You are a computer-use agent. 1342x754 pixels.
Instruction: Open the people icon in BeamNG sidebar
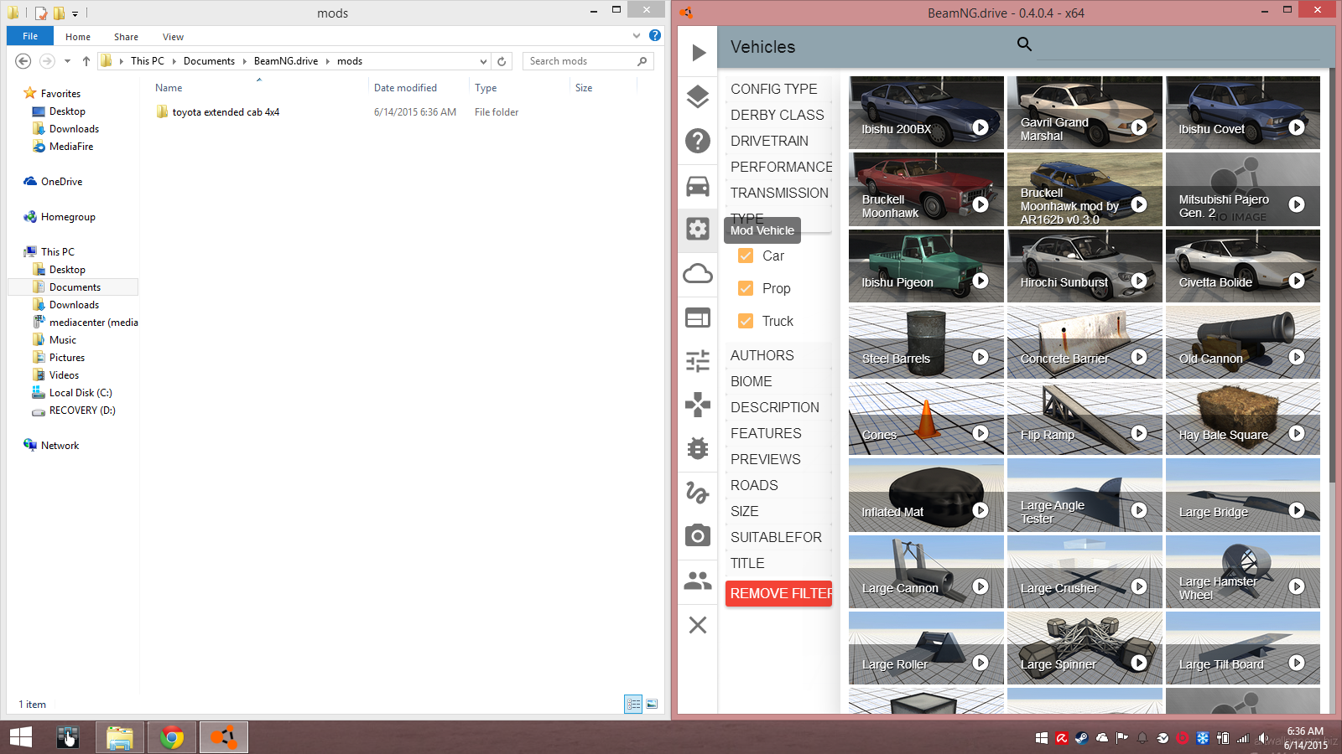click(698, 580)
